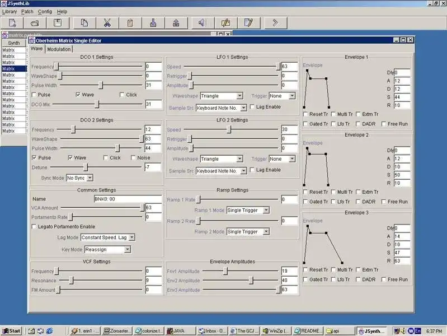Open the WinZip taskbar item

[x=276, y=331]
